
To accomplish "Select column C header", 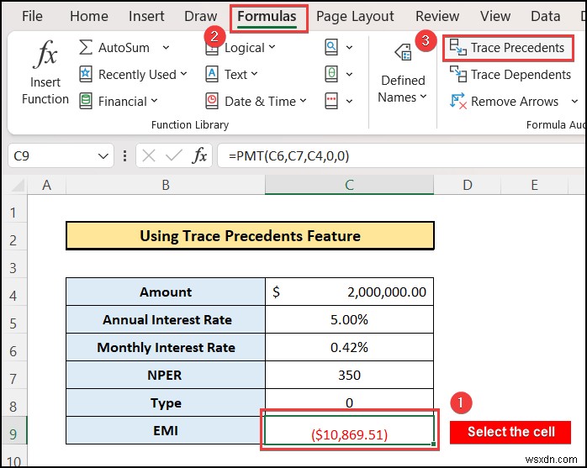I will [x=349, y=185].
